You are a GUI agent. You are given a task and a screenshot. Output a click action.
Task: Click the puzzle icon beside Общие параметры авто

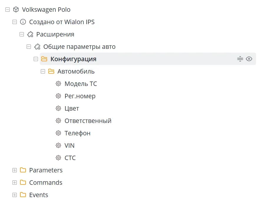(37, 46)
